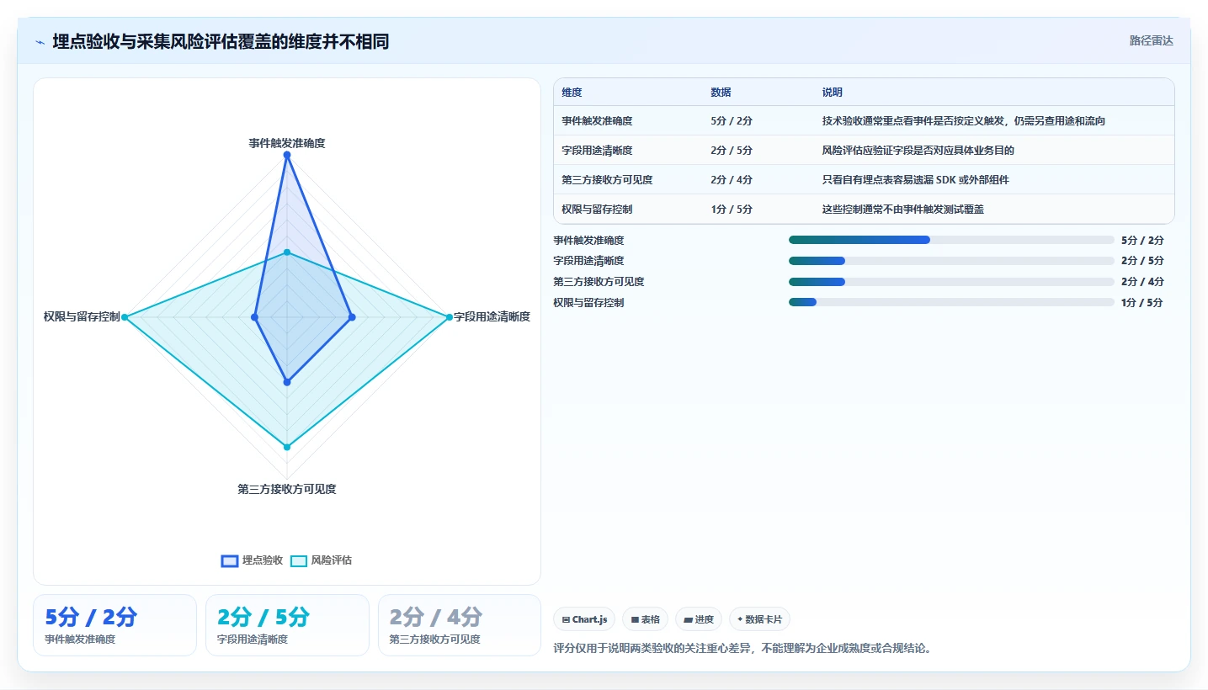
Task: Click the 字段用途清晰度 progress row label
Action: [588, 261]
